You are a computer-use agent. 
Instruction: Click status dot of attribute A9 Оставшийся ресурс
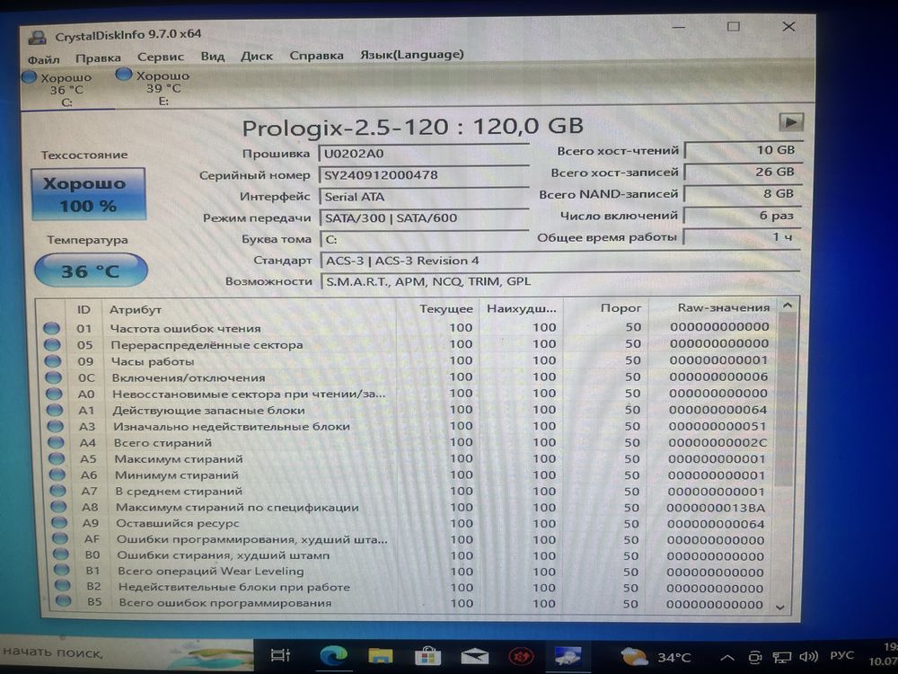click(59, 523)
